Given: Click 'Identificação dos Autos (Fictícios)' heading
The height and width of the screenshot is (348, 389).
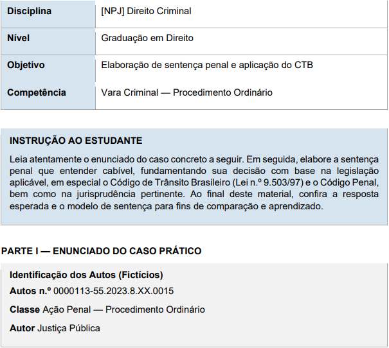Looking at the screenshot, I should pos(86,275).
